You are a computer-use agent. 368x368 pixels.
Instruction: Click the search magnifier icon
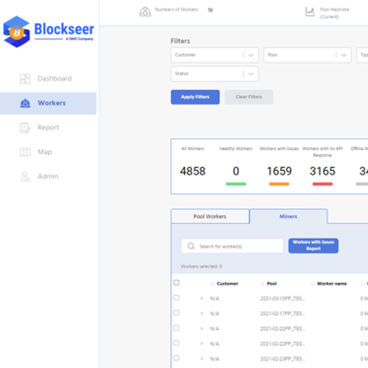click(191, 246)
